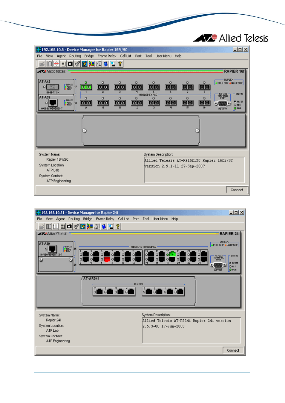This screenshot has width=285, height=403.
Task: Open the Tool menu in the Rapier 24i window
Action: coord(146,219)
